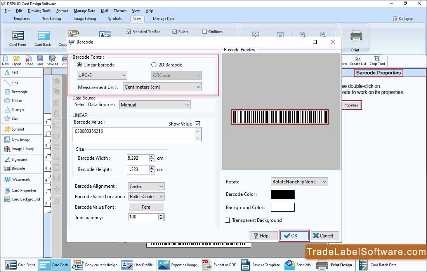Insert a New Image from sidebar
The image size is (427, 272).
17,140
